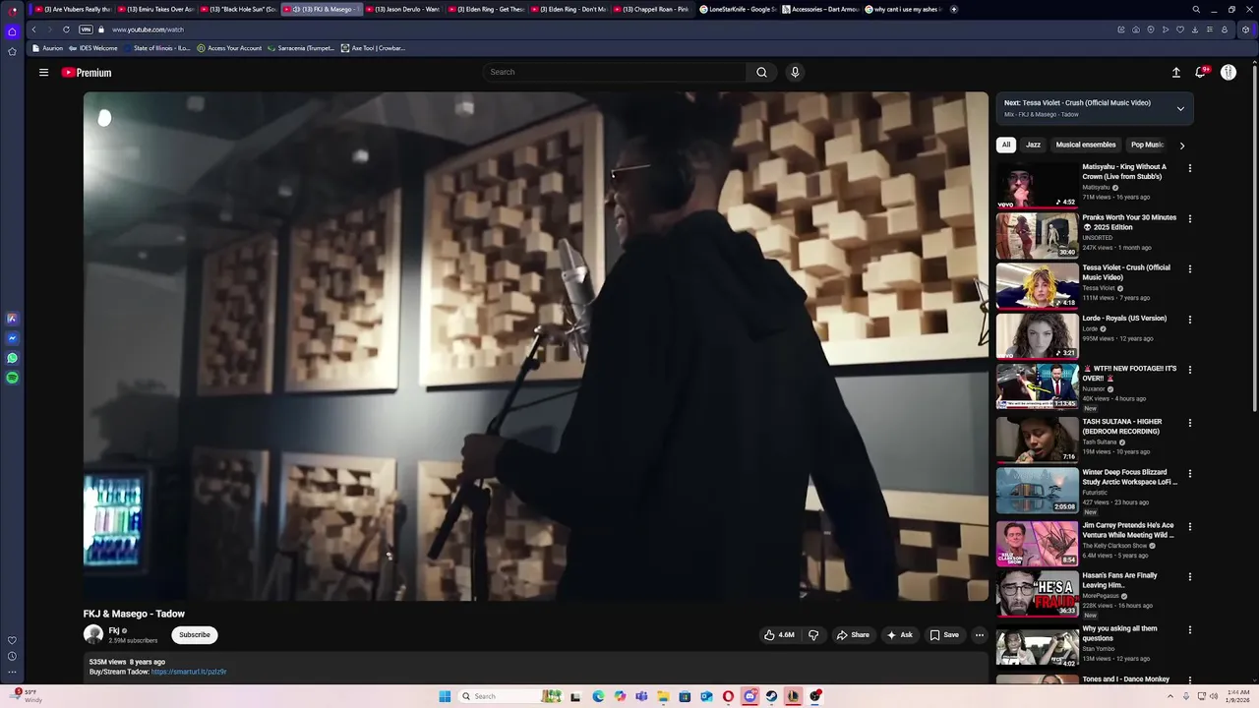Screen dimensions: 1259x708
Task: Open options menu for Tessa Violet Crush
Action: 1190,269
